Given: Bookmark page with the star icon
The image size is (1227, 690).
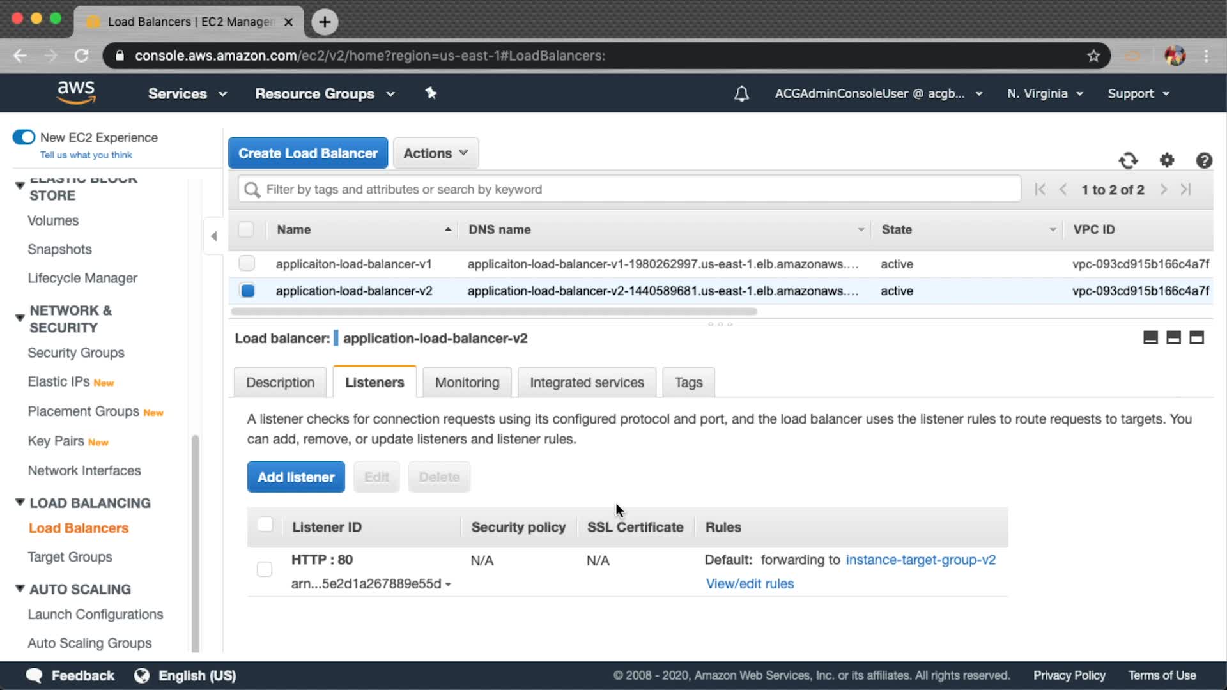Looking at the screenshot, I should pos(1093,56).
